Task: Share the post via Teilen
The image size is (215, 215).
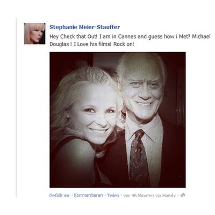Action: point(113,196)
